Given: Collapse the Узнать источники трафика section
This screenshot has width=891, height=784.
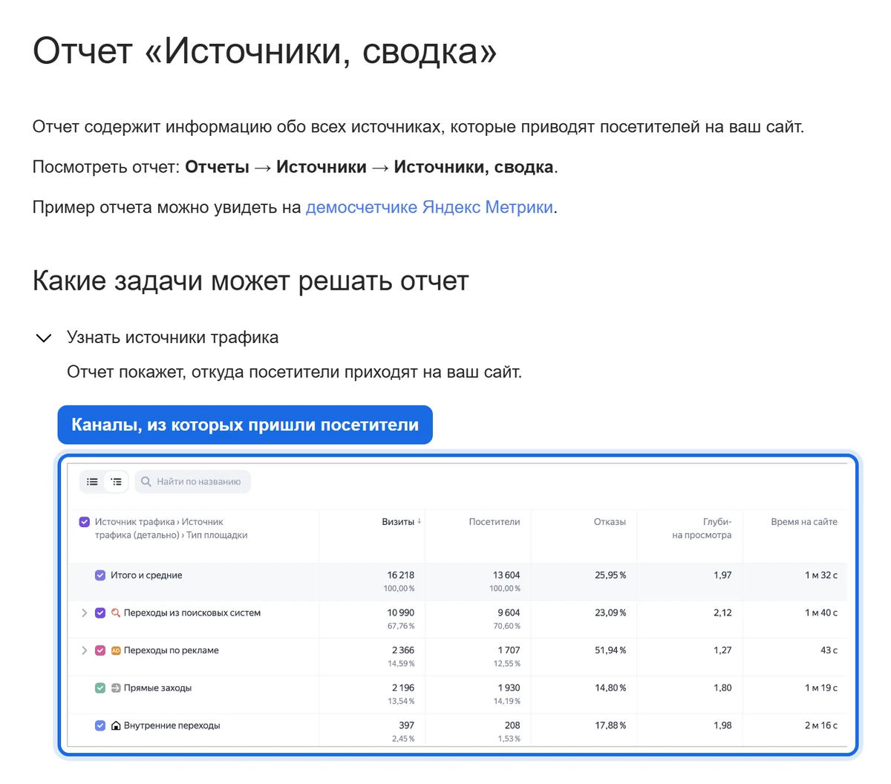Looking at the screenshot, I should point(44,338).
